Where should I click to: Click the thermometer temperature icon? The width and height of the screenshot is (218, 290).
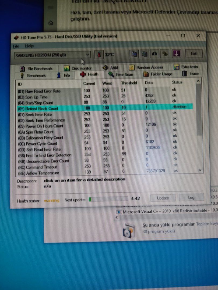pyautogui.click(x=99, y=55)
